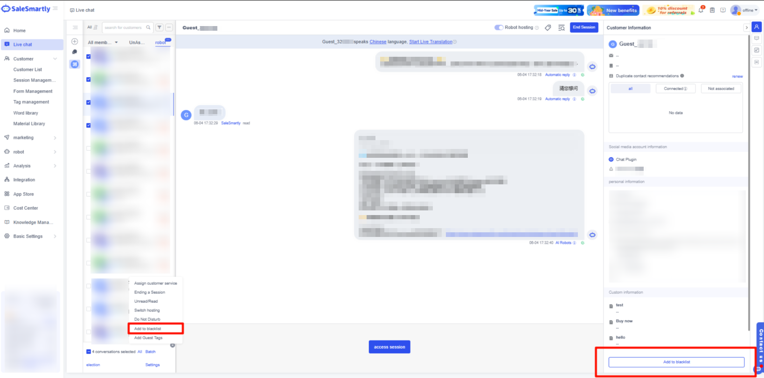Choose Assign customer service from the context menu
764x378 pixels.
pos(156,283)
